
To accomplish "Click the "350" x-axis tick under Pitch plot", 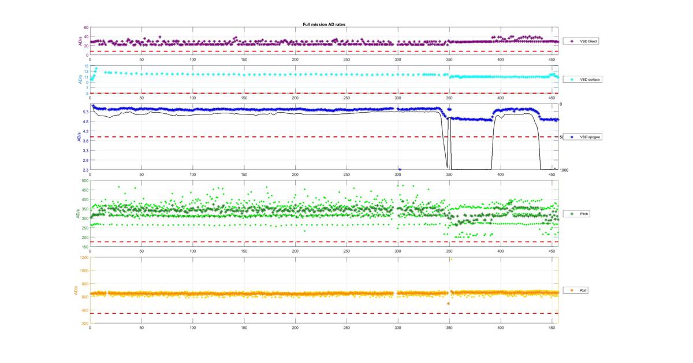I will [449, 251].
